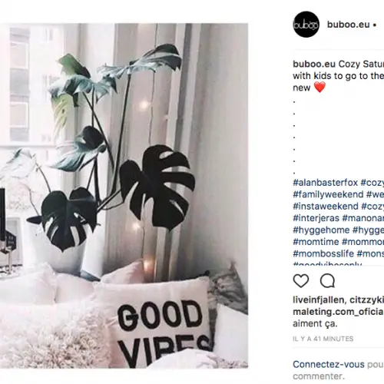Click the liveinfjallen liker name

pyautogui.click(x=319, y=300)
